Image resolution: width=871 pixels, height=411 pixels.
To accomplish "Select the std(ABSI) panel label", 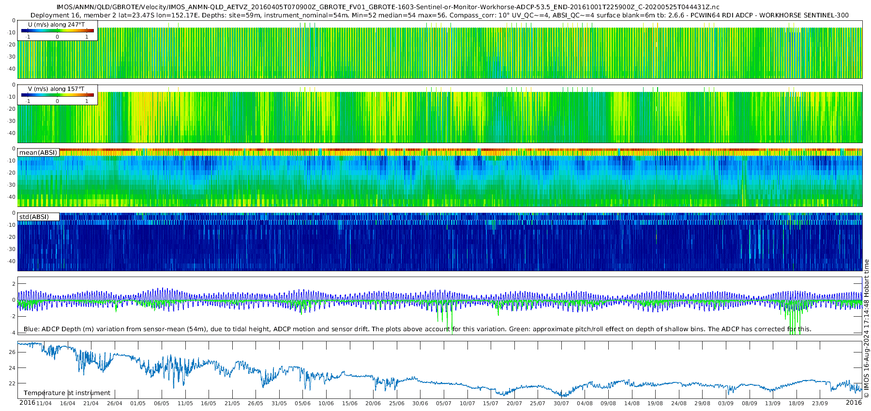I will 38,217.
